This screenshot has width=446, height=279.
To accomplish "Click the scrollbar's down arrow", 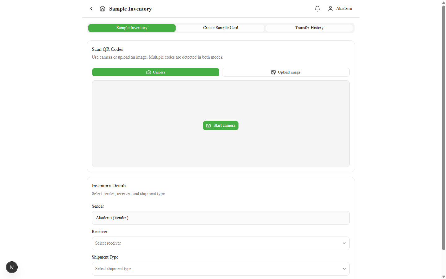I will [444, 277].
